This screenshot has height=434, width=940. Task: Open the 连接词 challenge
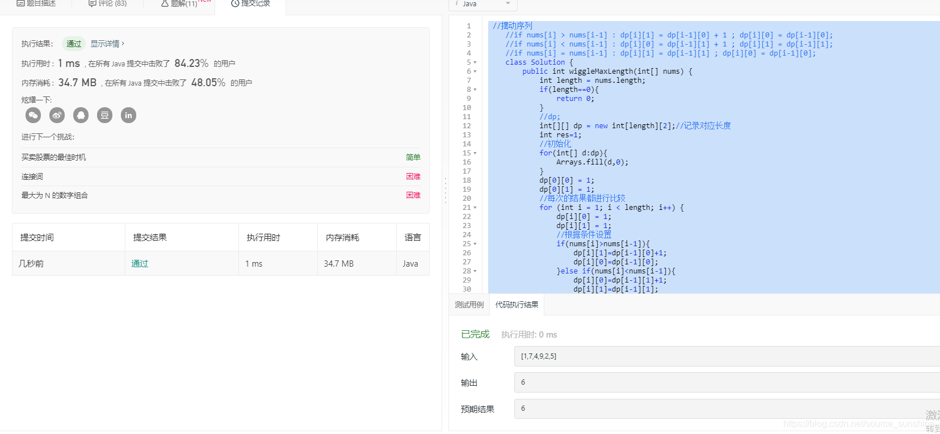tap(32, 176)
